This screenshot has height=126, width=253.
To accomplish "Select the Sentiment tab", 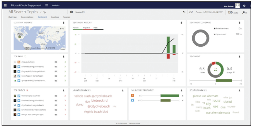I will click(x=42, y=17).
